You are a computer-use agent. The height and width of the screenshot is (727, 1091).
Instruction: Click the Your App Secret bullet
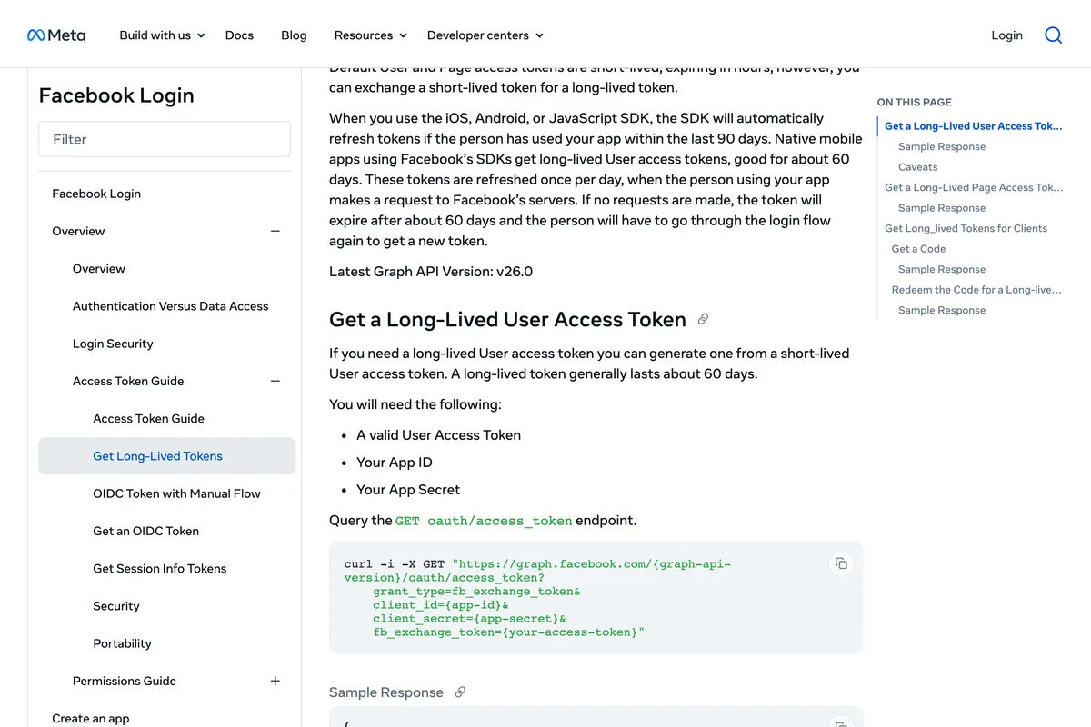[408, 490]
